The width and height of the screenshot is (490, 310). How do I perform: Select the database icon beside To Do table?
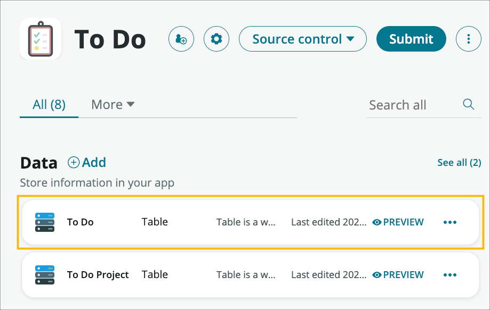(45, 222)
